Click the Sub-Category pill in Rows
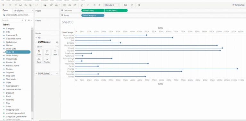The height and width of the screenshot is (121, 246). pos(93,15)
